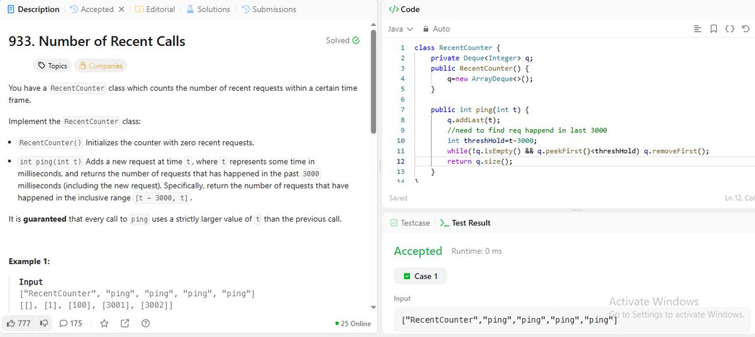Show the Topics tags
Viewport: 755px width, 337px height.
click(52, 66)
